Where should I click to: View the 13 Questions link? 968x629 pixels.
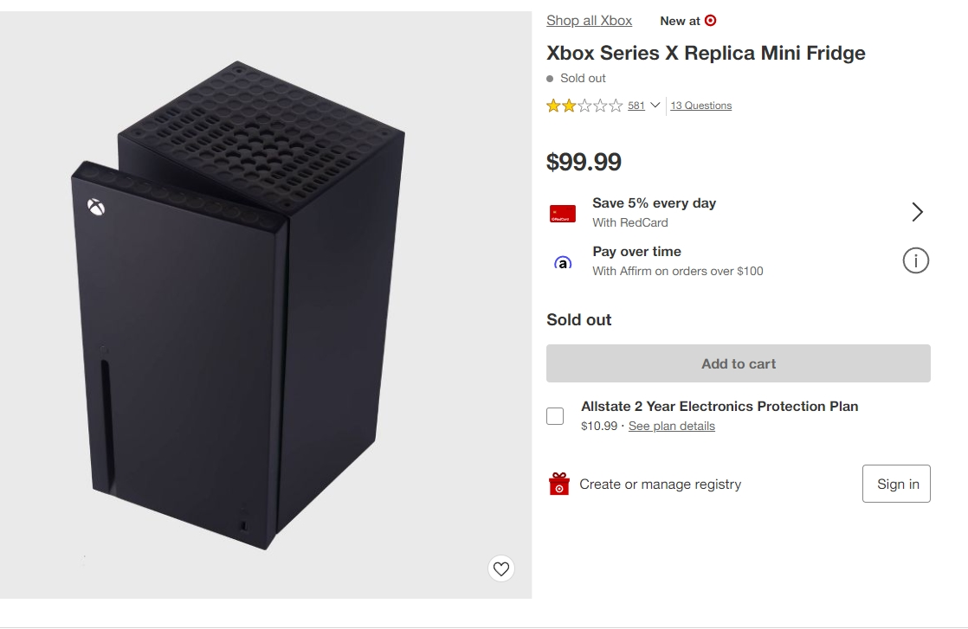tap(701, 105)
